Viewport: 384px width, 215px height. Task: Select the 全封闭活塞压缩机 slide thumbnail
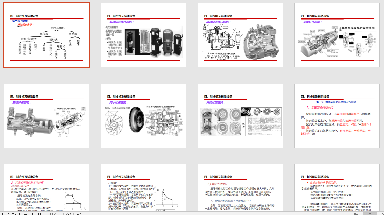coord(143,35)
